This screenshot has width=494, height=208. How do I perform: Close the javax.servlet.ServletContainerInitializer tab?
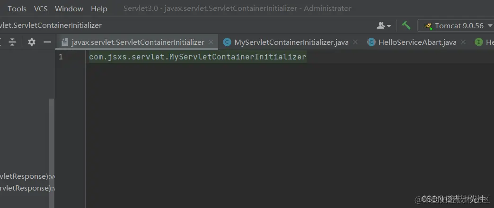click(x=211, y=42)
